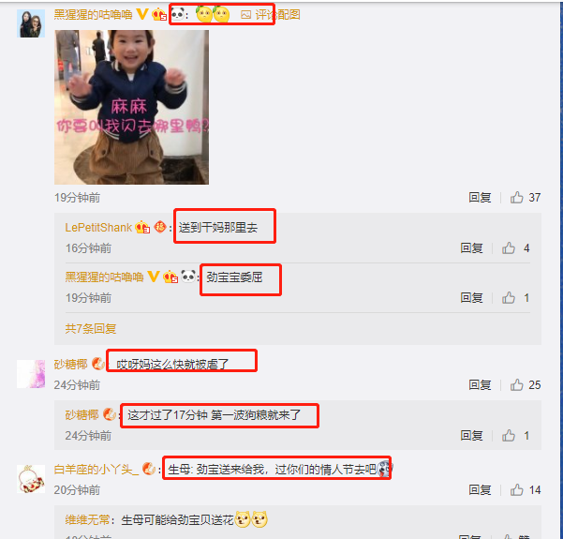
Task: Reply to 白羊座的小丫头_ comment
Action: point(480,489)
